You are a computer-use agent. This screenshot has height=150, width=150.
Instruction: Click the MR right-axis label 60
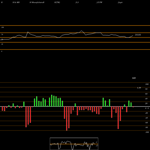point(146,94)
